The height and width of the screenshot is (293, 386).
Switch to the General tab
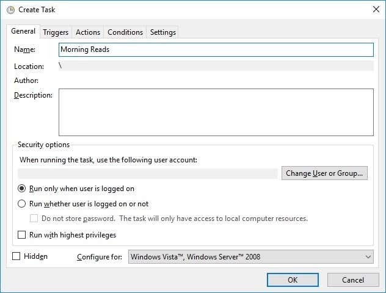pyautogui.click(x=23, y=31)
